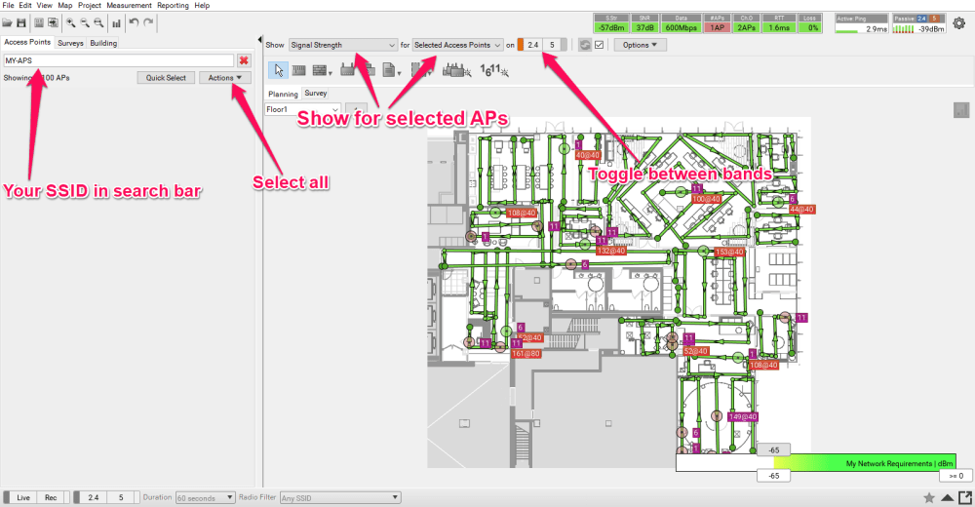Open the Help menu
Image resolution: width=975 pixels, height=507 pixels.
click(x=202, y=5)
